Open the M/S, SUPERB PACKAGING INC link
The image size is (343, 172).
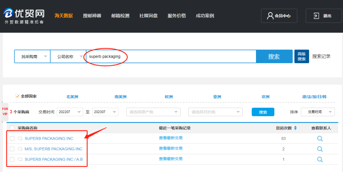(x=54, y=149)
